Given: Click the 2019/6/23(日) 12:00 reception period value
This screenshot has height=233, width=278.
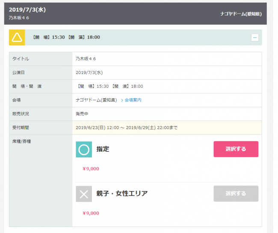Looking at the screenshot, I should 127,127.
